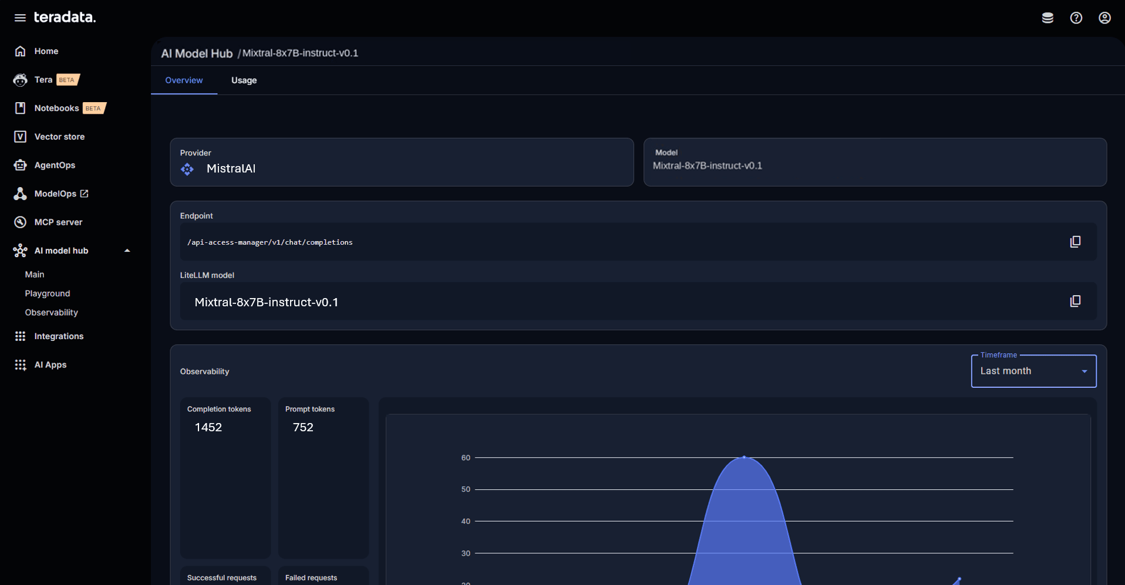Image resolution: width=1125 pixels, height=585 pixels.
Task: Open the database stack icon in header
Action: (1047, 18)
